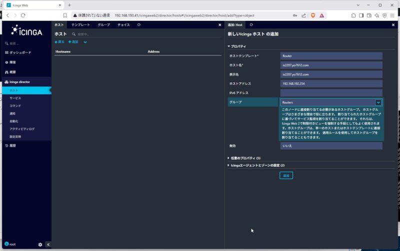Go back in browser history
400x251 pixels.
[7, 15]
